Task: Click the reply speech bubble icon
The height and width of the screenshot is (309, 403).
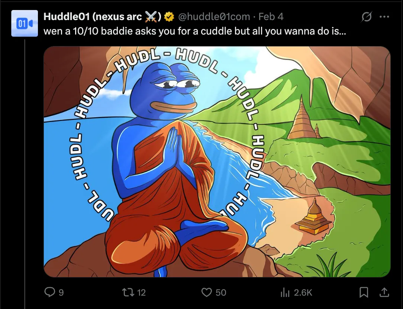Action: tap(49, 292)
